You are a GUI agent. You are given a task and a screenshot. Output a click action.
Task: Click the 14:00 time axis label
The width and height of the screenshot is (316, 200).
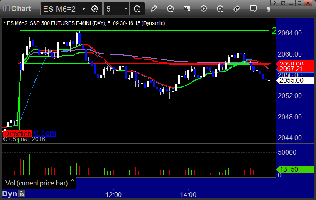[x=188, y=195]
